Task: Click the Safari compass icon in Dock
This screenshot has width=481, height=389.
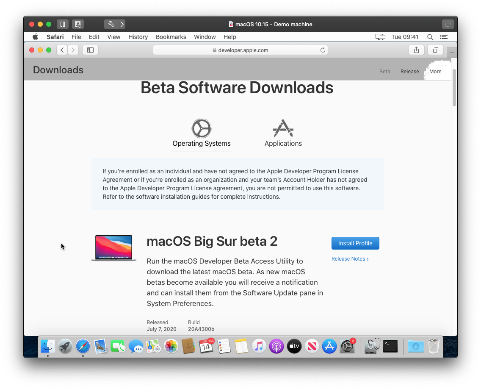Action: tap(83, 346)
